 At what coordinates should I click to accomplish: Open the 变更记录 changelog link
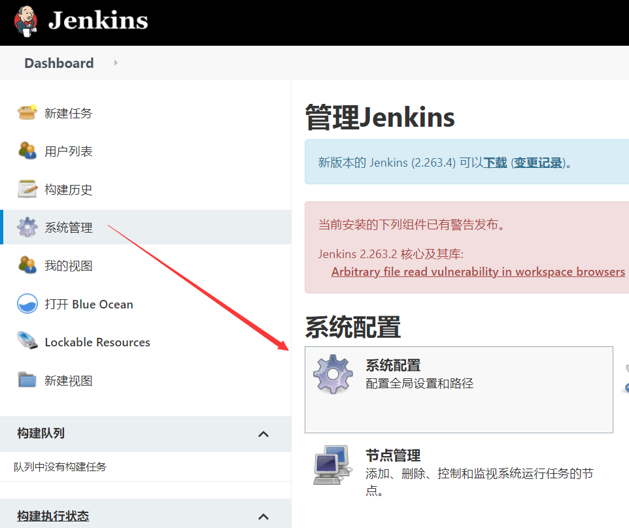pyautogui.click(x=538, y=163)
